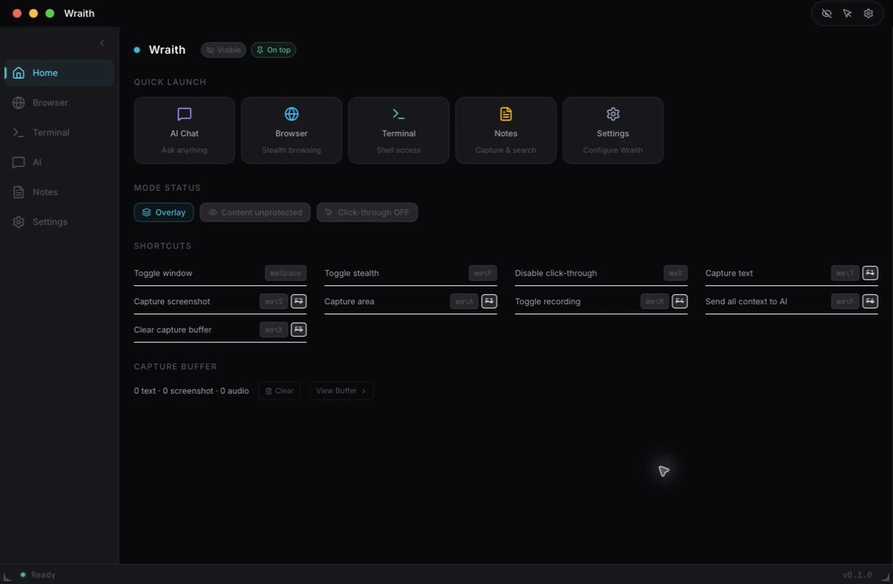Image resolution: width=893 pixels, height=584 pixels.
Task: Click the globe icon on Browser card
Action: click(x=292, y=114)
